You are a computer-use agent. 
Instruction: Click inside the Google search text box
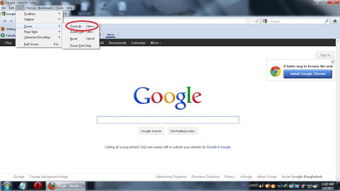pos(168,120)
